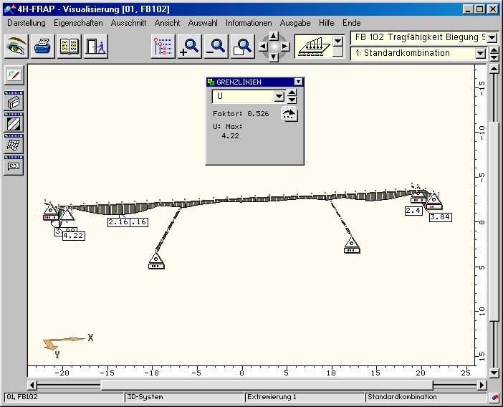Viewport: 503px width, 407px height.
Task: Click the pencil edit tool in sidebar
Action: [x=14, y=75]
